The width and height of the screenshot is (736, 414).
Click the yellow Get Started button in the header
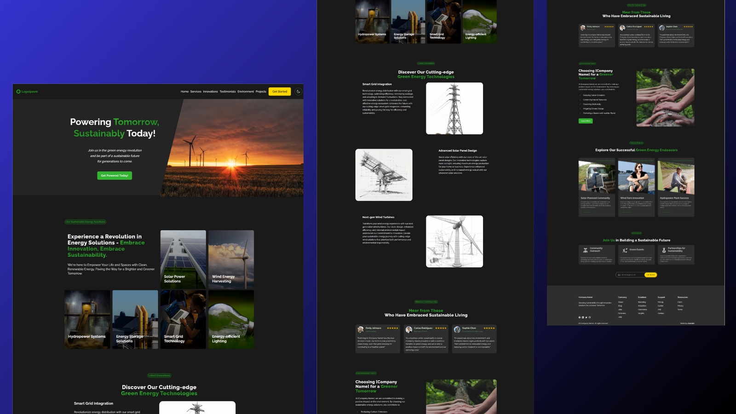point(280,92)
